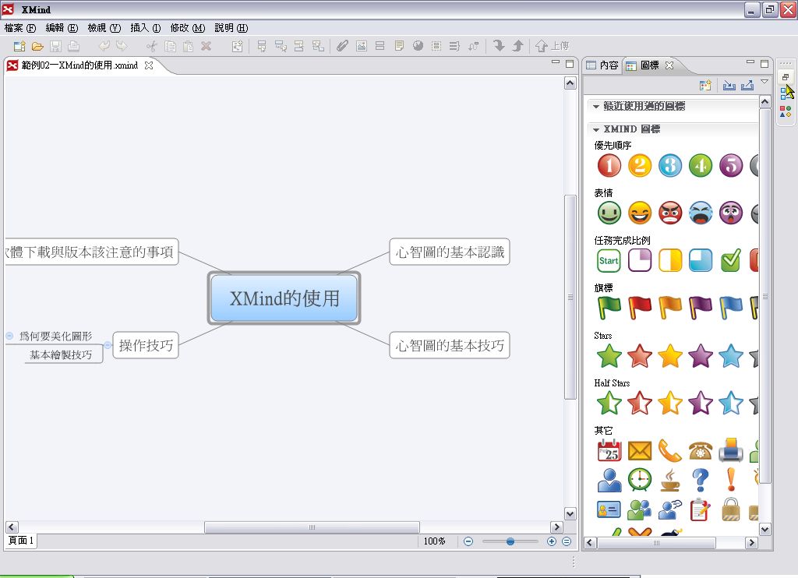Pick the blue question mark marker

coord(701,480)
